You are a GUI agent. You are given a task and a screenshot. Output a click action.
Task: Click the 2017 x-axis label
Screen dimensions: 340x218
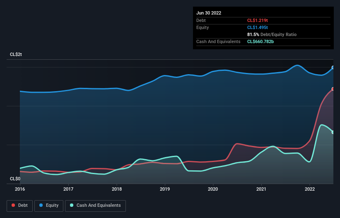coord(68,189)
